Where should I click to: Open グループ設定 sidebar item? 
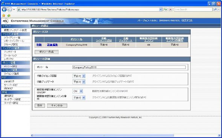11,44
